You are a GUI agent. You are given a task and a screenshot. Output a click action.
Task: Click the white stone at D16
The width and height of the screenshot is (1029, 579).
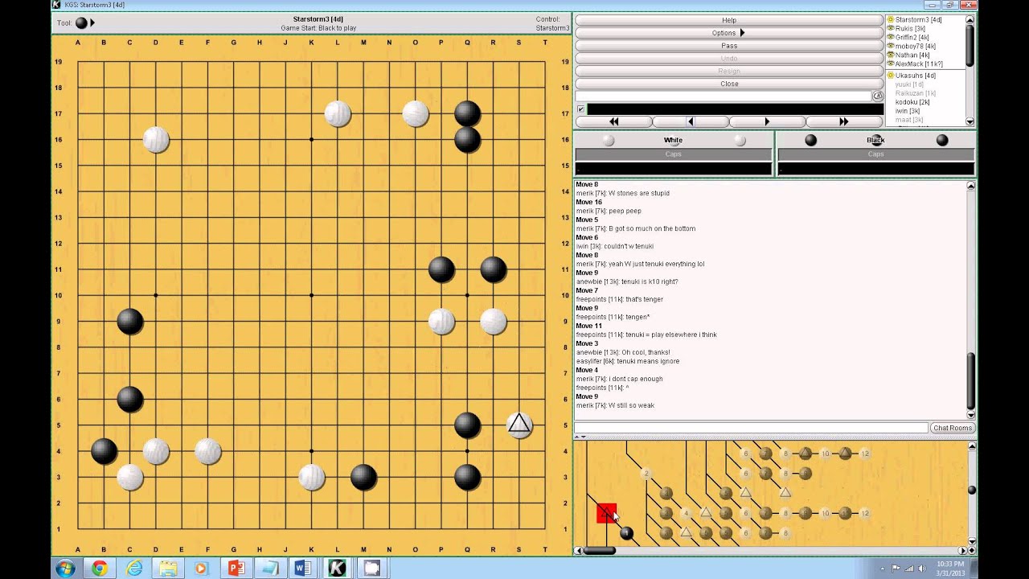(x=156, y=140)
